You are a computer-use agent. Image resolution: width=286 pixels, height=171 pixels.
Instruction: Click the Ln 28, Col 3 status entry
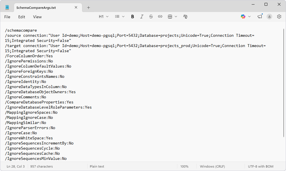click(x=16, y=166)
